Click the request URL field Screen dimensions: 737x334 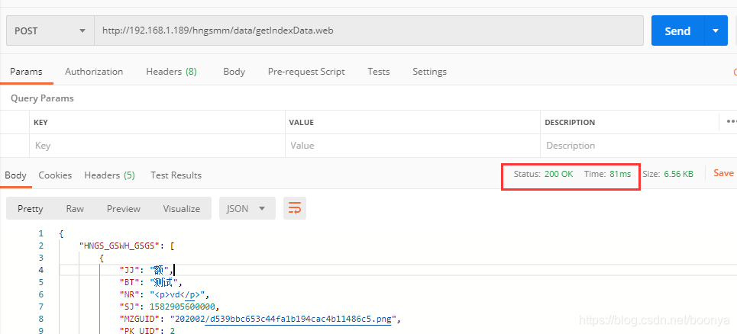pyautogui.click(x=368, y=31)
